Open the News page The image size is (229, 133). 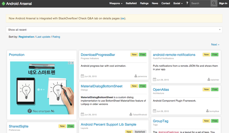[x=155, y=3]
